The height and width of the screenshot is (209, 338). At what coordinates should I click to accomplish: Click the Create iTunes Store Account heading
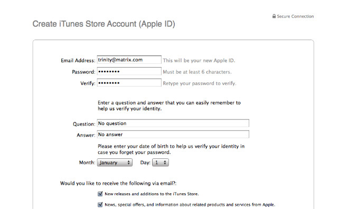click(x=104, y=24)
